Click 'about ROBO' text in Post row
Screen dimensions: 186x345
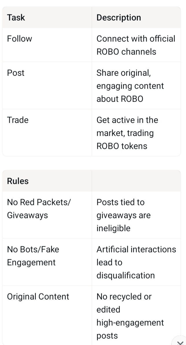pos(120,99)
